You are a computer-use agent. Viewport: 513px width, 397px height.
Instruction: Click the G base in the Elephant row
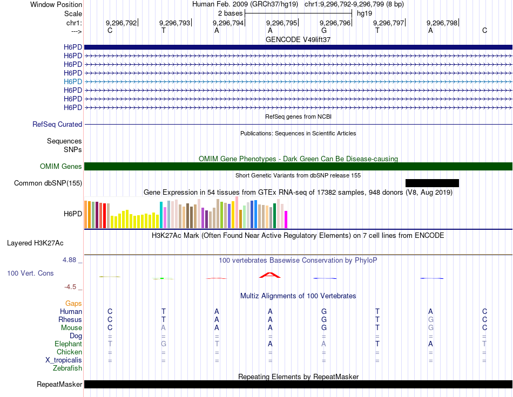163,344
